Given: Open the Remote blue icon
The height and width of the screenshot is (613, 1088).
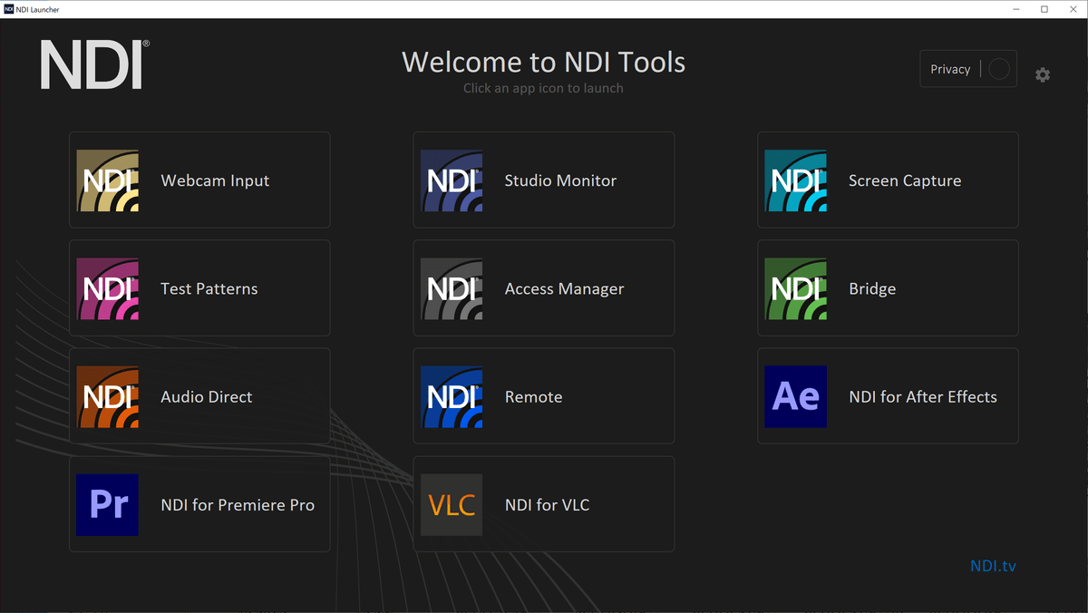Looking at the screenshot, I should pos(452,397).
